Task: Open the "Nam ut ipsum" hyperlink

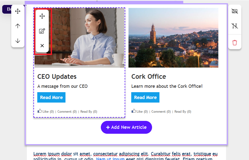Action: [110, 159]
